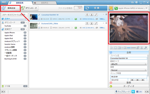Open the 画質 Normal quality dropdown
The width and height of the screenshot is (150, 94).
[x=128, y=70]
